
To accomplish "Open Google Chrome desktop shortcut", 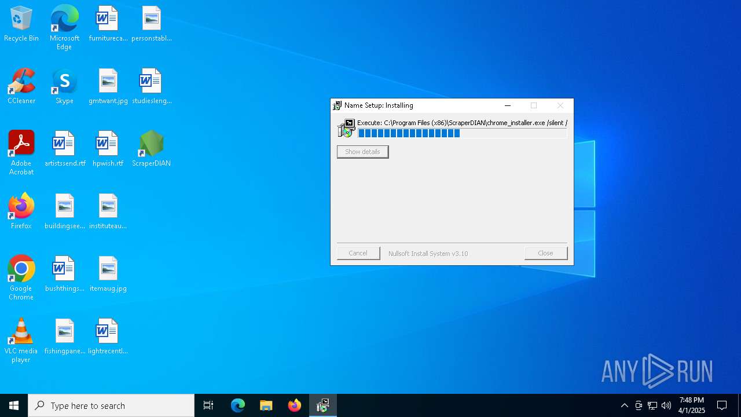I will click(x=21, y=278).
